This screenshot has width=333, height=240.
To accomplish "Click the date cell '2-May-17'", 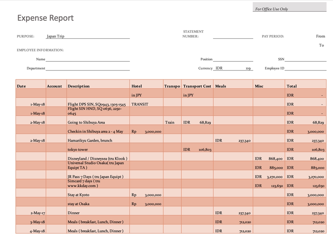I will click(x=31, y=211).
